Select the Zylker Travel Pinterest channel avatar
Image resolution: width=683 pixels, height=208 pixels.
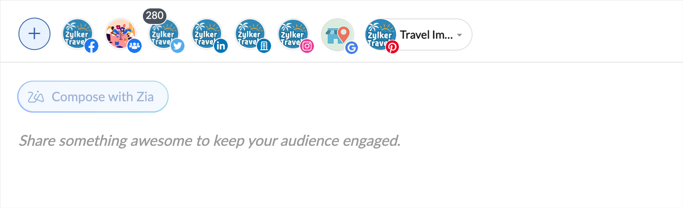(x=380, y=34)
